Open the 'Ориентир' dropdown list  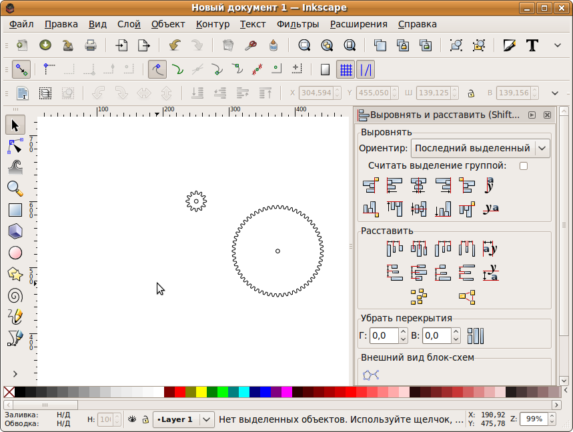pyautogui.click(x=480, y=148)
